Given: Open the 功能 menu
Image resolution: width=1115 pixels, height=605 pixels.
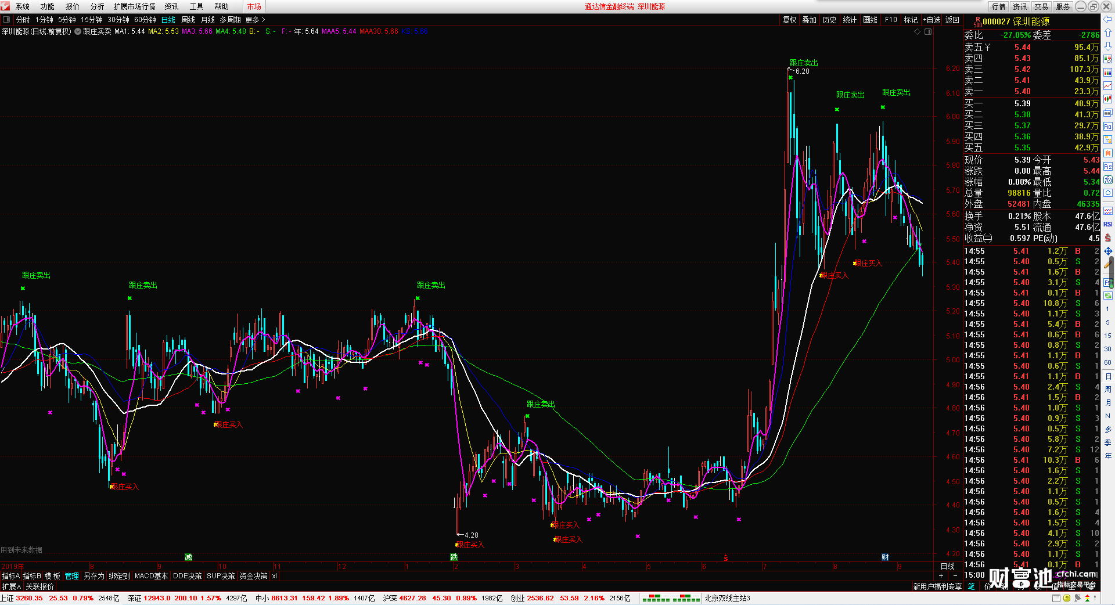Looking at the screenshot, I should (x=48, y=6).
